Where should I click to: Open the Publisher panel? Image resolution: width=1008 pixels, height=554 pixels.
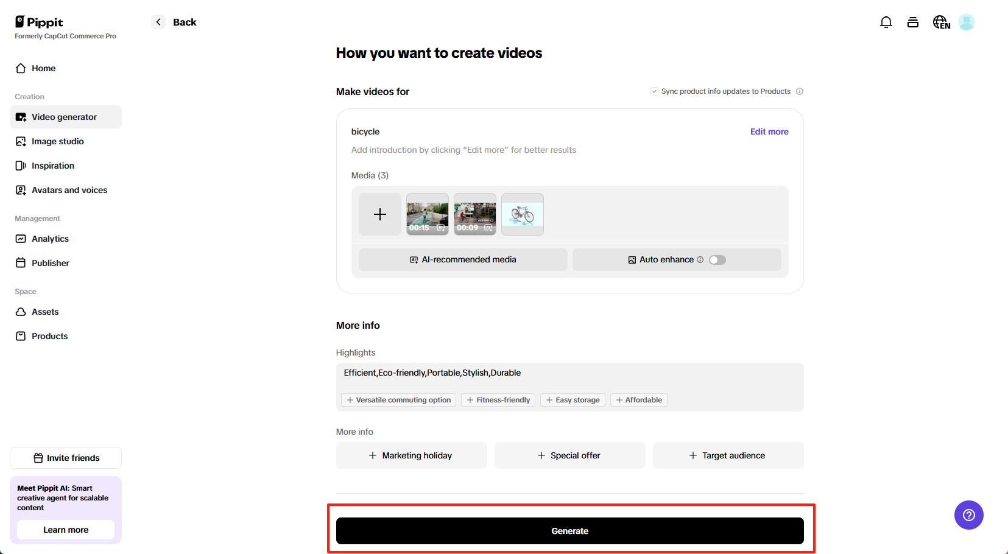(50, 262)
